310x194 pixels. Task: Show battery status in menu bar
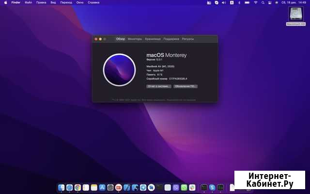coord(247,2)
